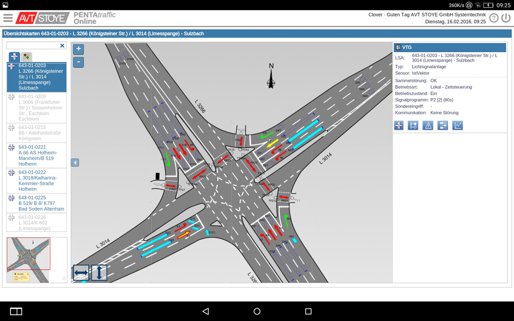The width and height of the screenshot is (514, 321).
Task: Zoom in on the intersection map
Action: click(78, 49)
